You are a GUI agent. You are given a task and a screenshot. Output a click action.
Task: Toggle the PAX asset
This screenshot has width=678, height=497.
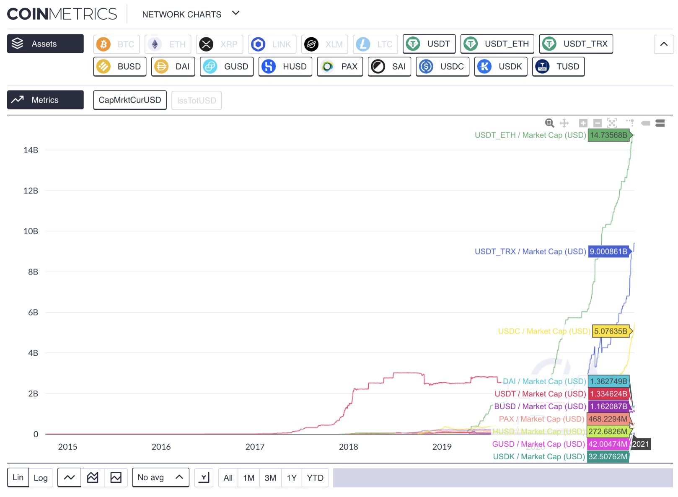[340, 66]
